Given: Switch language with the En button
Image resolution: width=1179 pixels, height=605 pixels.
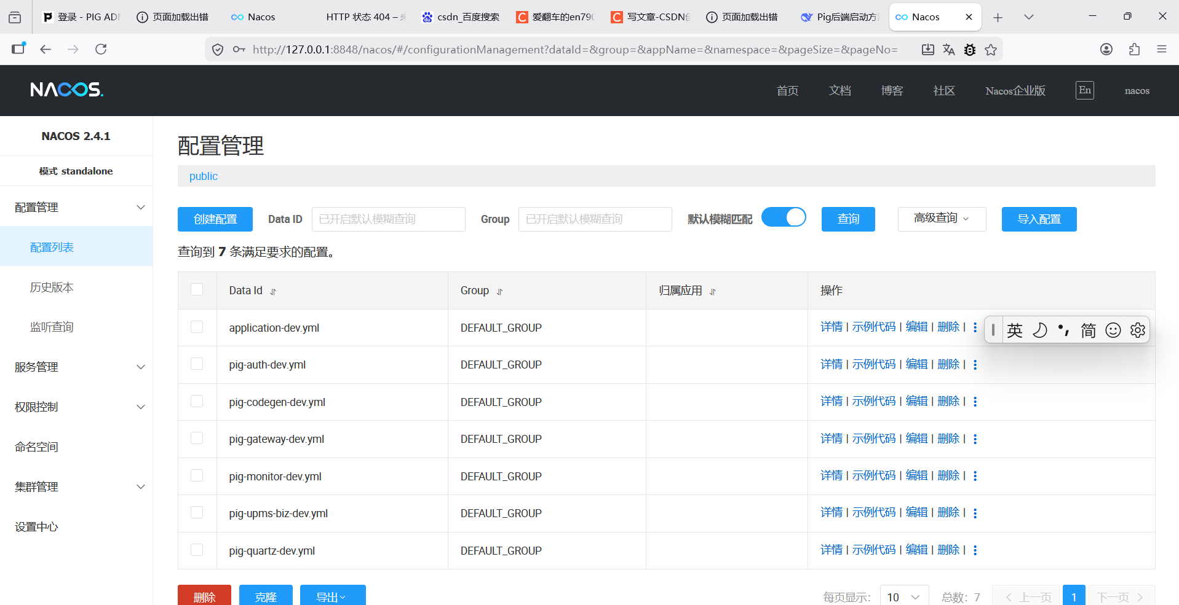Looking at the screenshot, I should 1084,90.
